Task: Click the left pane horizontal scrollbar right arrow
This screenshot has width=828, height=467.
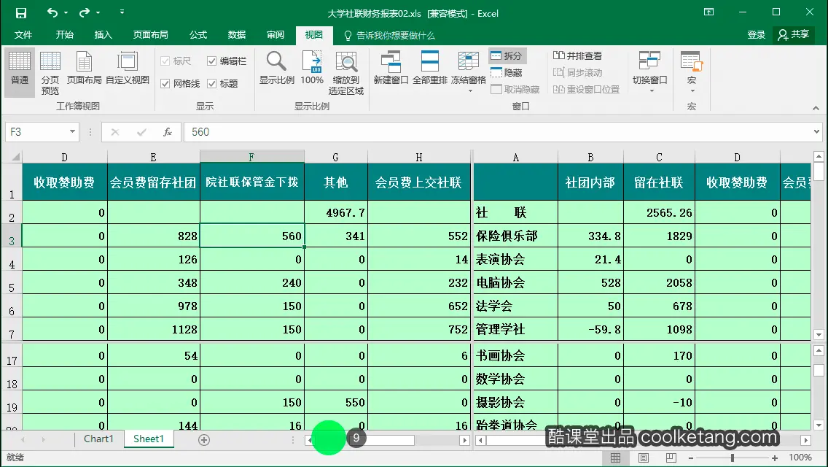Action: tap(465, 440)
